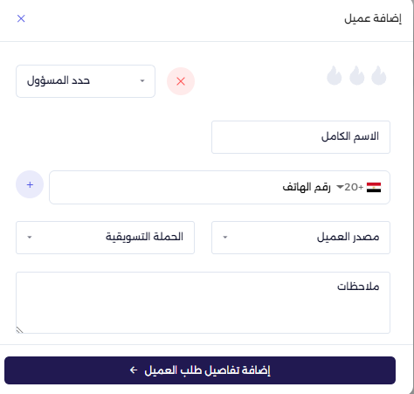The height and width of the screenshot is (394, 414).
Task: Focus the الاسم الكامل input field
Action: click(x=300, y=137)
